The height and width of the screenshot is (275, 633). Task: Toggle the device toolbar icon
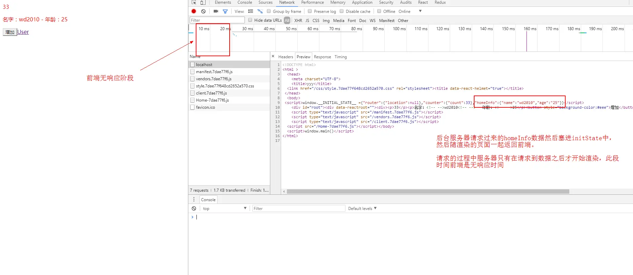(203, 2)
